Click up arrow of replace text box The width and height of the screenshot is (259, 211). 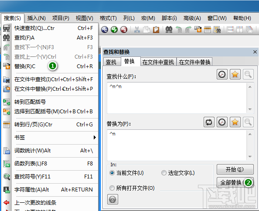250,134
